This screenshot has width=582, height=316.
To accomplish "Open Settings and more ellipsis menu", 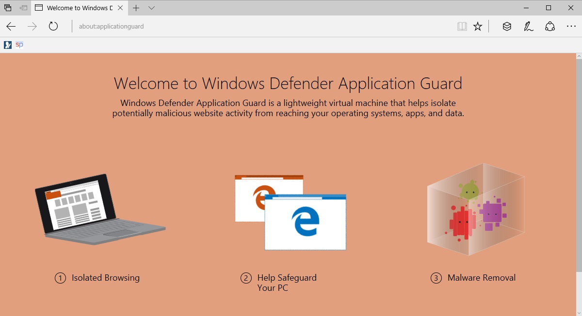I will 571,27.
